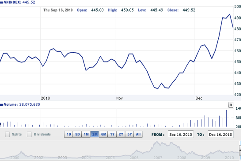Click the Dec axis label

199,98
